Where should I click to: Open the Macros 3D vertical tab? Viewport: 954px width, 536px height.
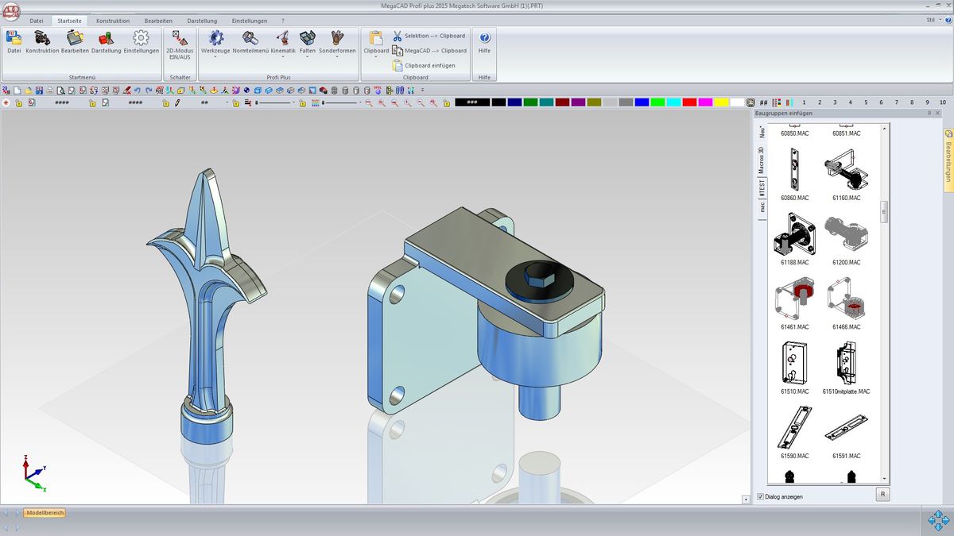pyautogui.click(x=762, y=160)
